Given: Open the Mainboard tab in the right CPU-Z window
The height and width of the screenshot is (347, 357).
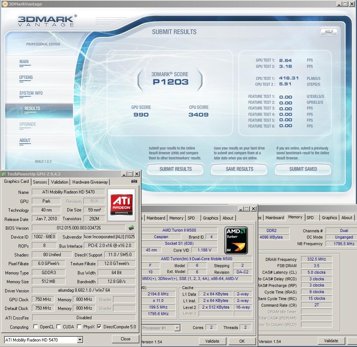Looking at the screenshot, I should coord(275,218).
